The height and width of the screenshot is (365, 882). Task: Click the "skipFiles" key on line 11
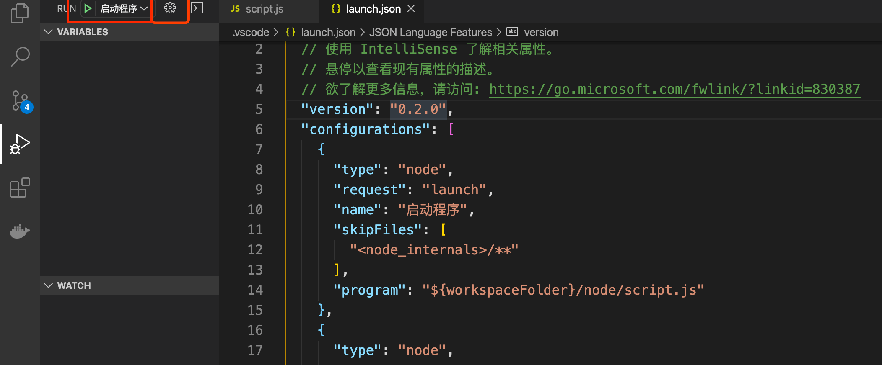[378, 230]
